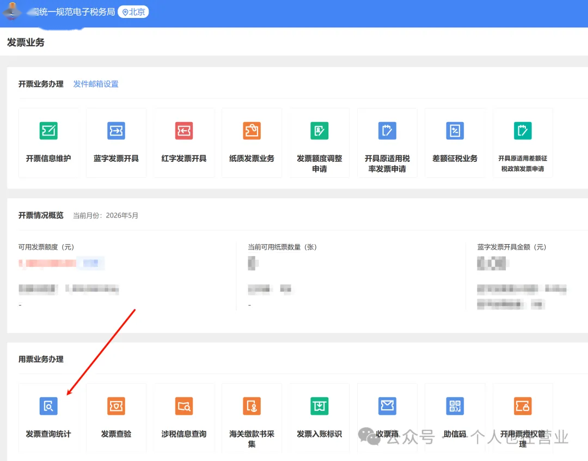
Task: Click 可用发票额度(元) label
Action: click(46, 247)
